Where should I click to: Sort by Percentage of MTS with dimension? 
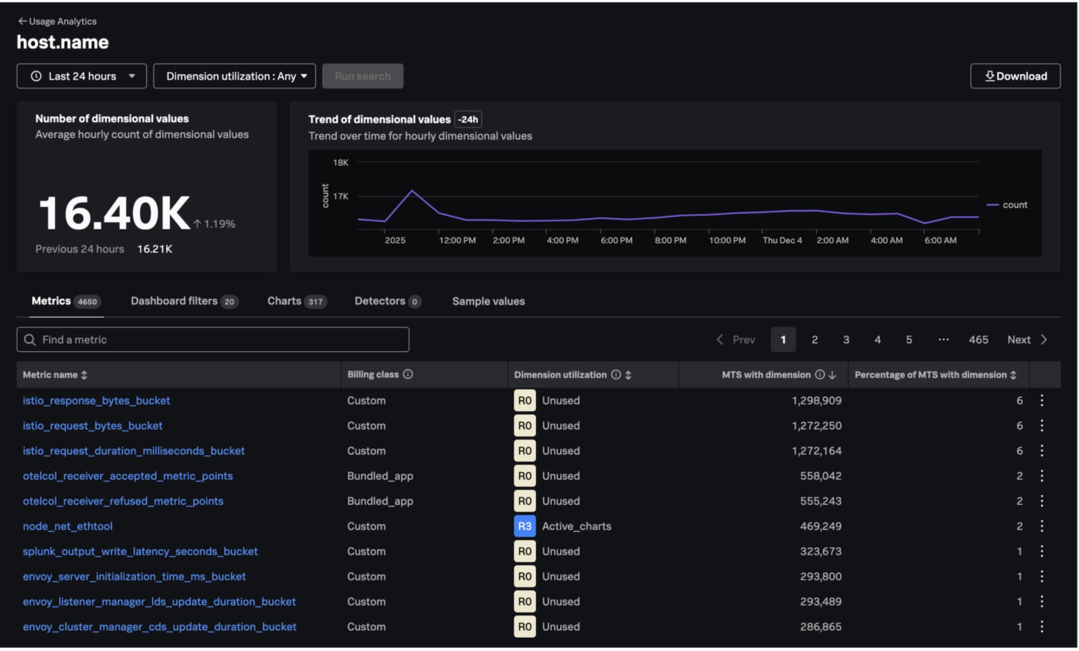point(1013,375)
